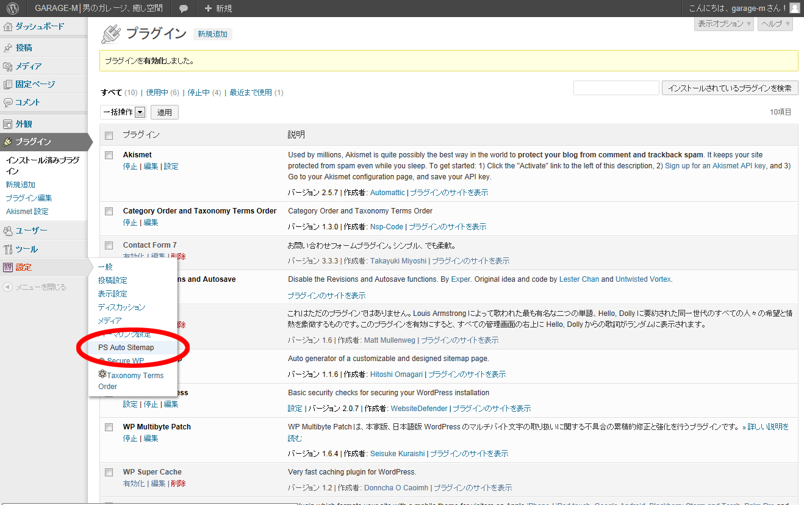804x505 pixels.
Task: Open the コメント speech bubble icon in the sidebar
Action: (x=8, y=102)
